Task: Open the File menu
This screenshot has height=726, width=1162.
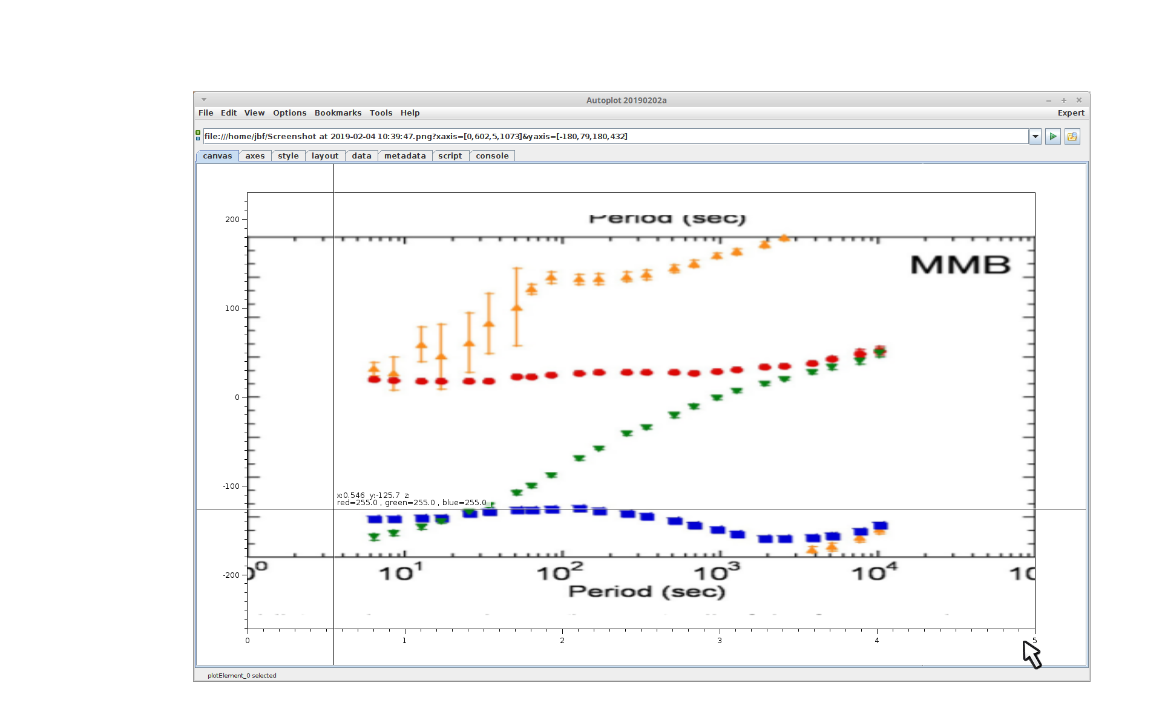Action: pyautogui.click(x=206, y=113)
